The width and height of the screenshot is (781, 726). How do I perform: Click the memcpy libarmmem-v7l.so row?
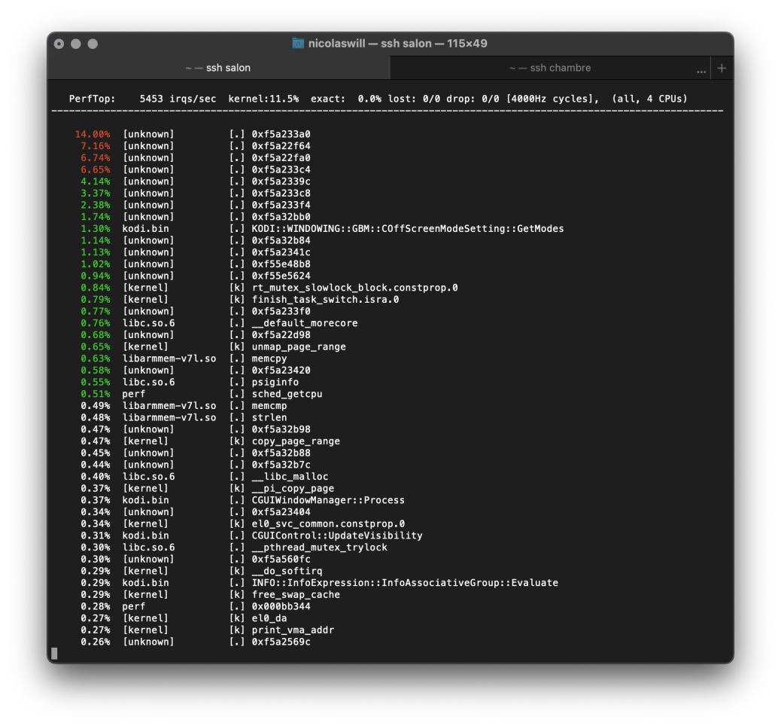pos(269,358)
